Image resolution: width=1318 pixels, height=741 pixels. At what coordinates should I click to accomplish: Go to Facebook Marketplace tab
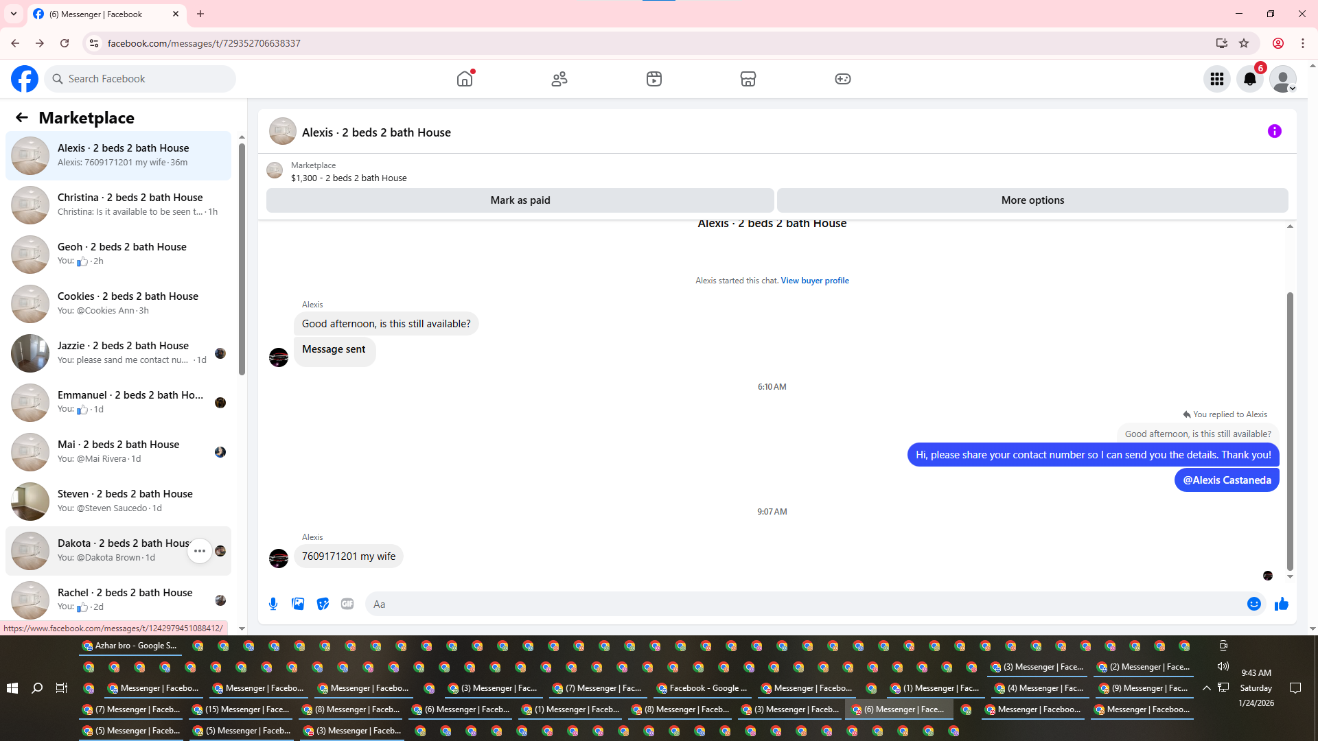748,79
